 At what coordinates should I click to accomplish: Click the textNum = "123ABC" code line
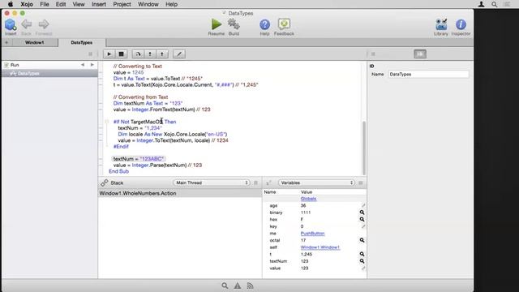pyautogui.click(x=139, y=159)
